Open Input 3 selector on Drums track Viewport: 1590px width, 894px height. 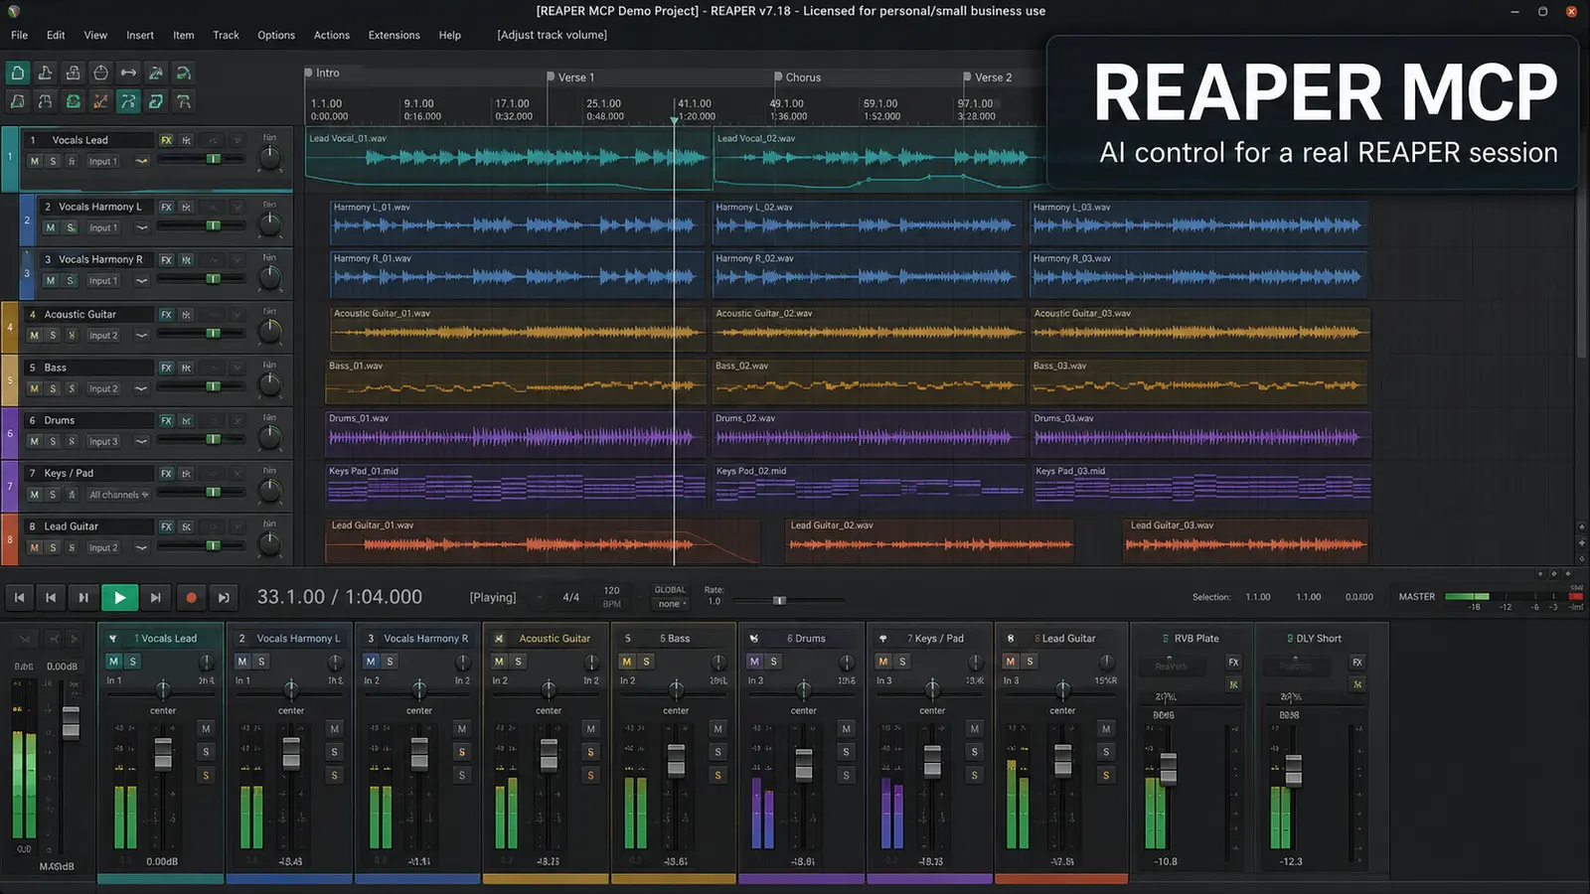click(103, 441)
